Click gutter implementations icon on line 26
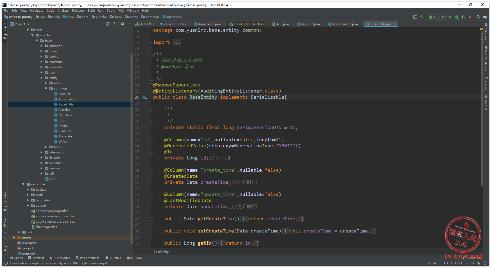 (144, 97)
